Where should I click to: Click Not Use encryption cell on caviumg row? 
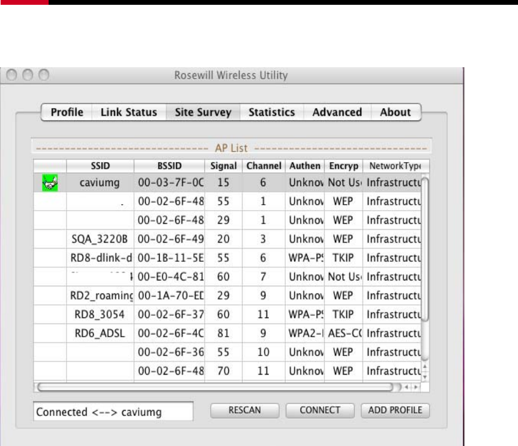tap(343, 182)
